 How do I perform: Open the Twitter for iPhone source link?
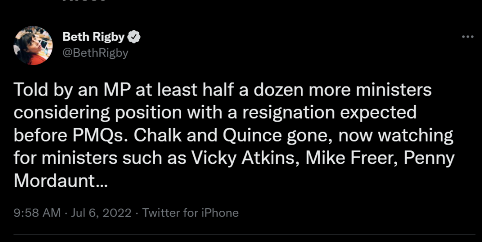click(190, 212)
